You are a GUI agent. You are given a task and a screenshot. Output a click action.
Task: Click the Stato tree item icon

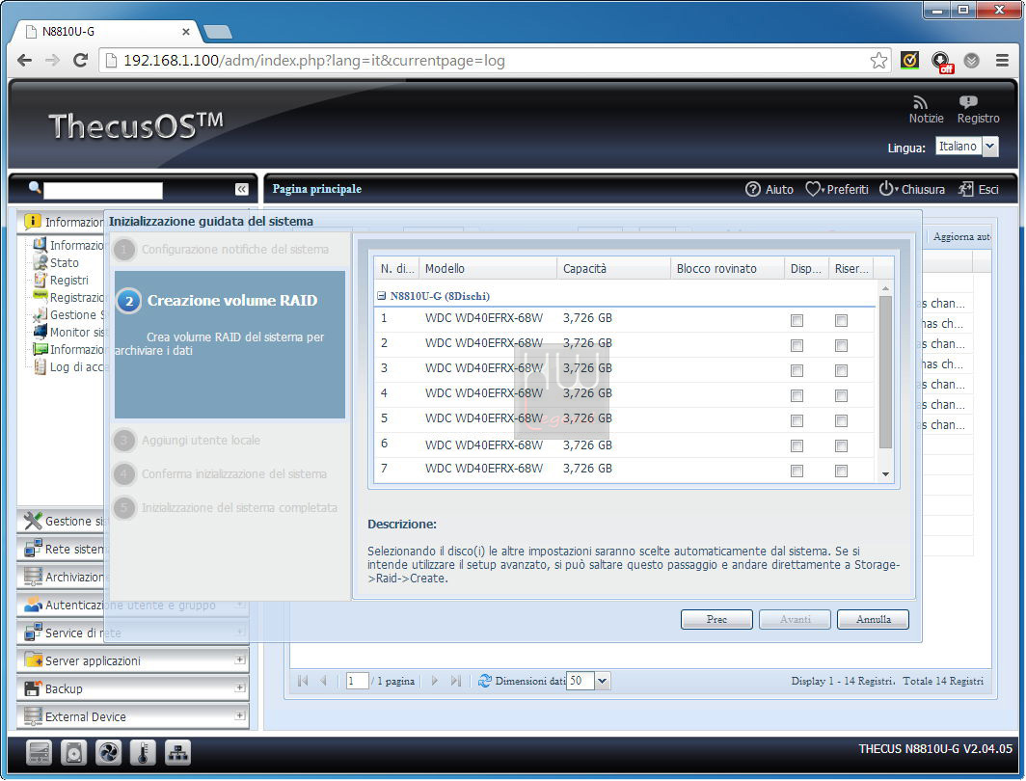pos(40,262)
